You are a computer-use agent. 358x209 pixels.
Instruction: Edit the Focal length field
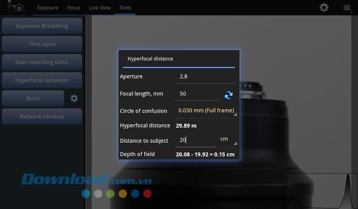(197, 94)
